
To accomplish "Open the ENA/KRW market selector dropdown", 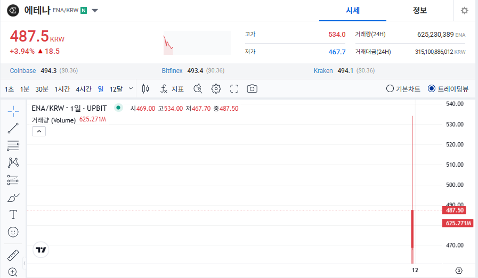I will (x=95, y=11).
